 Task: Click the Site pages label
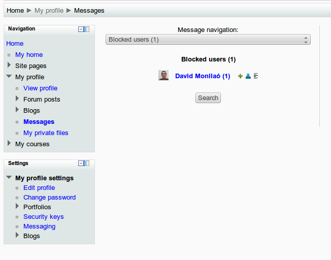[30, 66]
